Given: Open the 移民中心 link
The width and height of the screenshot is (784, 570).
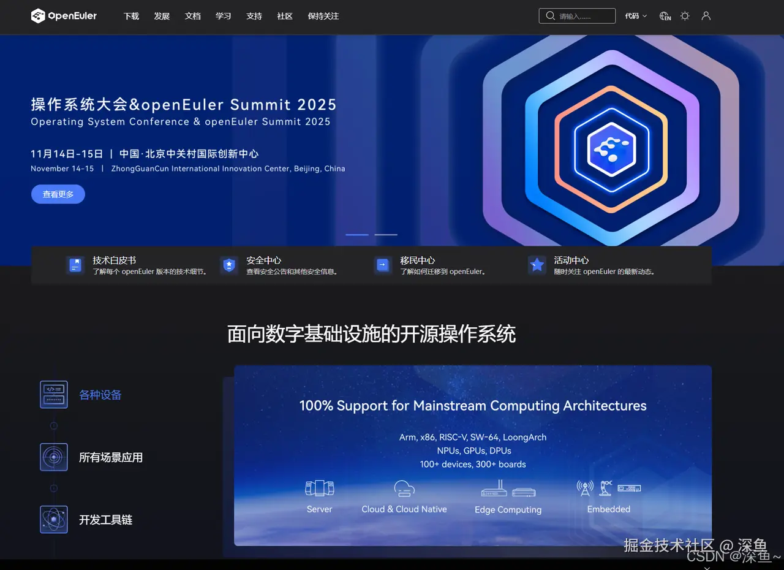Looking at the screenshot, I should (418, 260).
